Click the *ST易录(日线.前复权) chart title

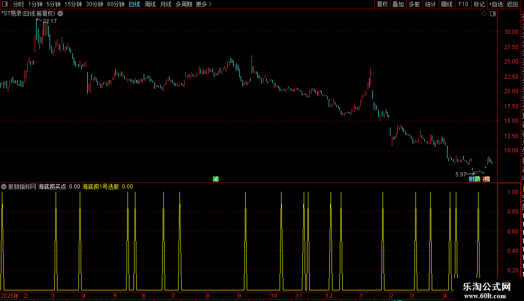tap(28, 14)
